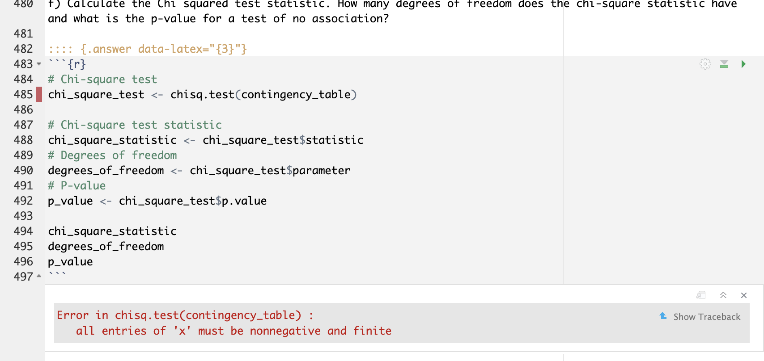Click the degrees_of_freedom assignment on line 490
Image resolution: width=764 pixels, height=361 pixels.
(x=105, y=170)
